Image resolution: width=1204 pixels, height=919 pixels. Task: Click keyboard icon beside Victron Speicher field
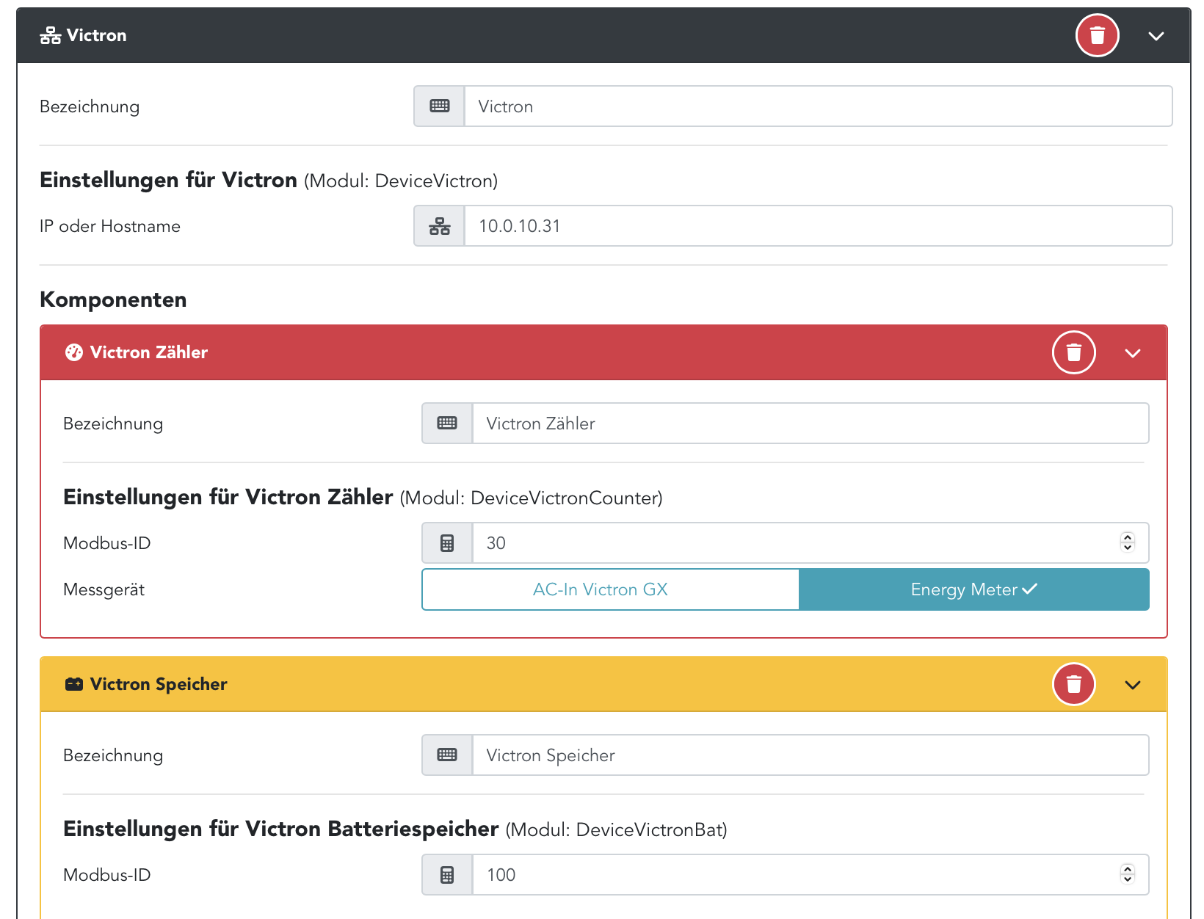[x=447, y=755]
